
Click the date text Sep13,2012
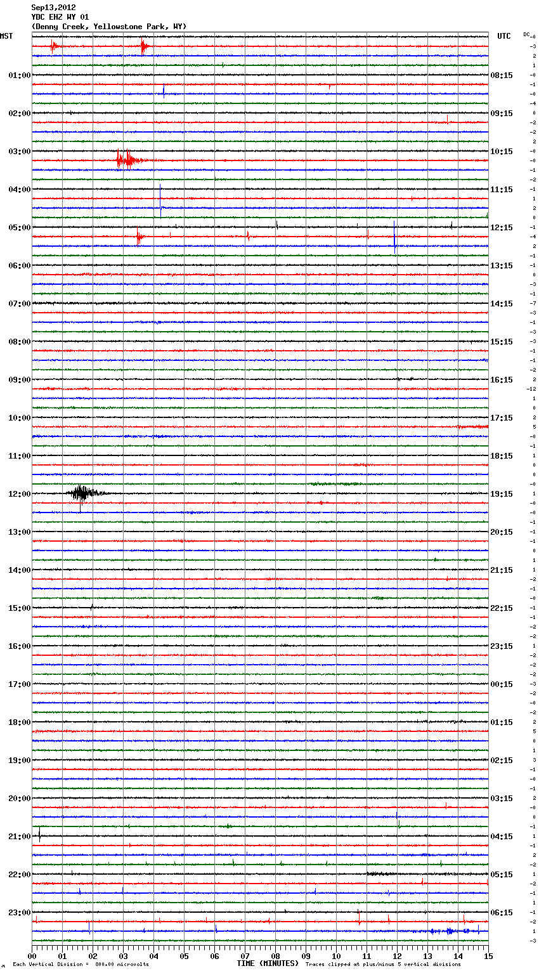coord(54,8)
